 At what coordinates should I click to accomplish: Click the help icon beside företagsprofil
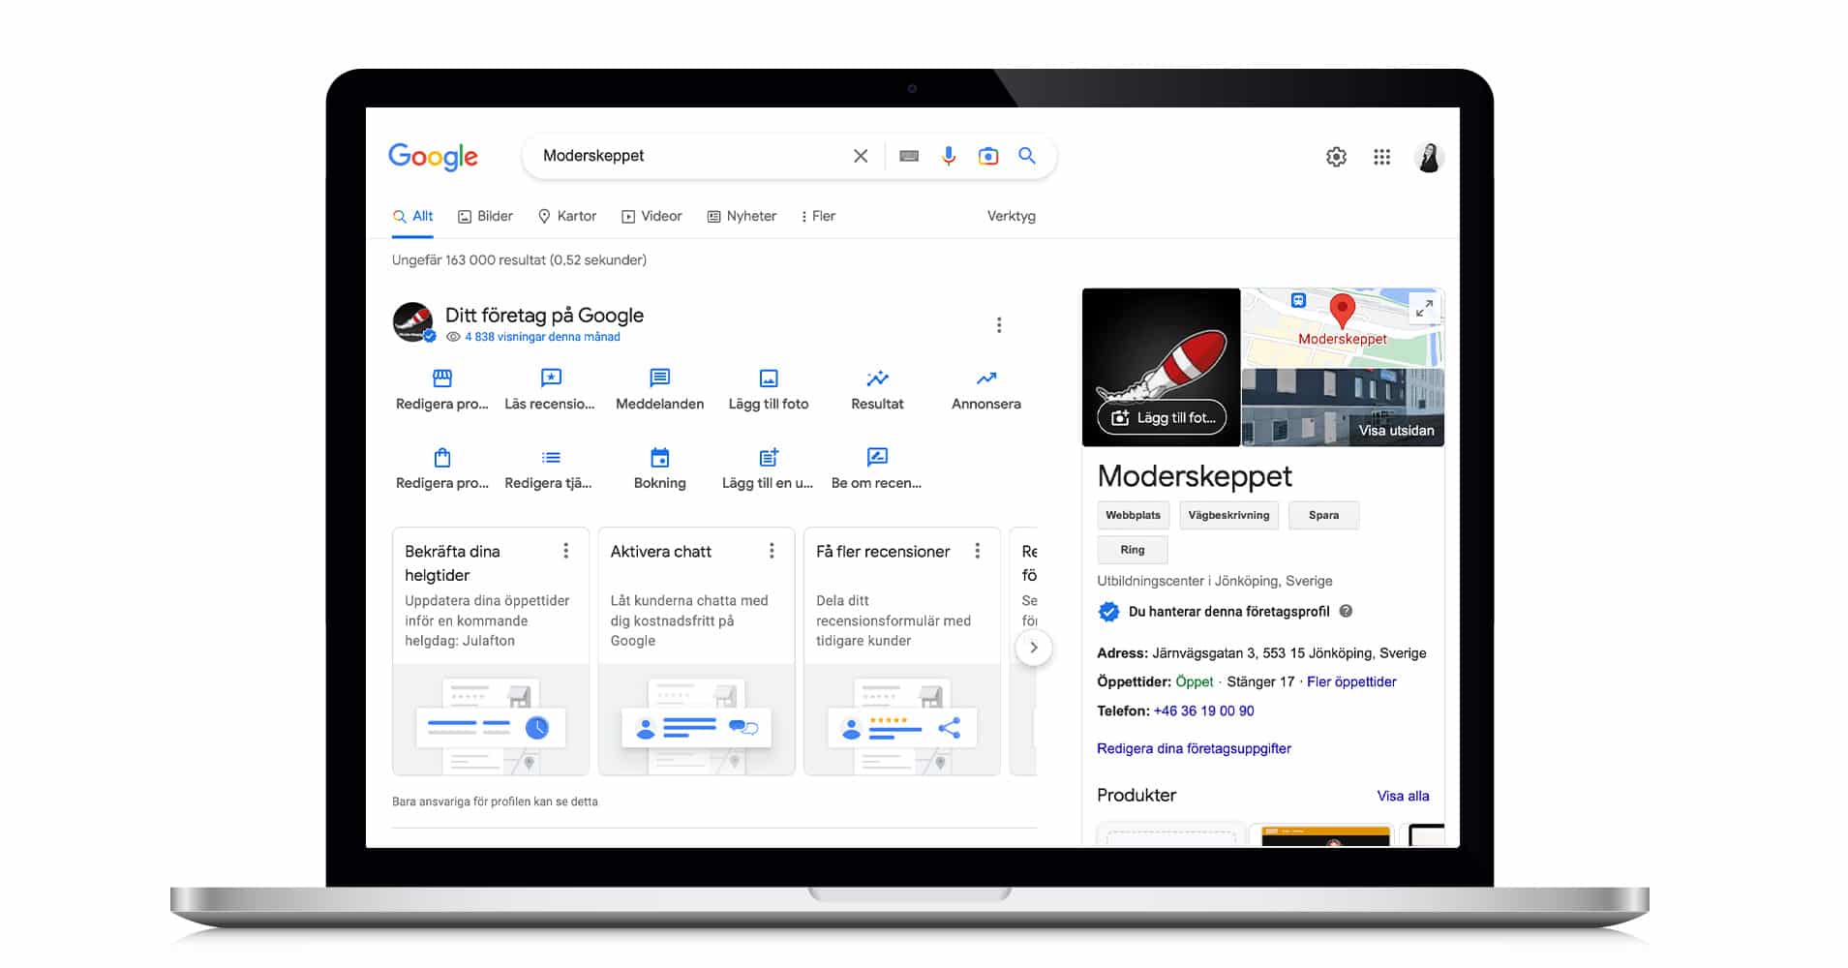1346,611
